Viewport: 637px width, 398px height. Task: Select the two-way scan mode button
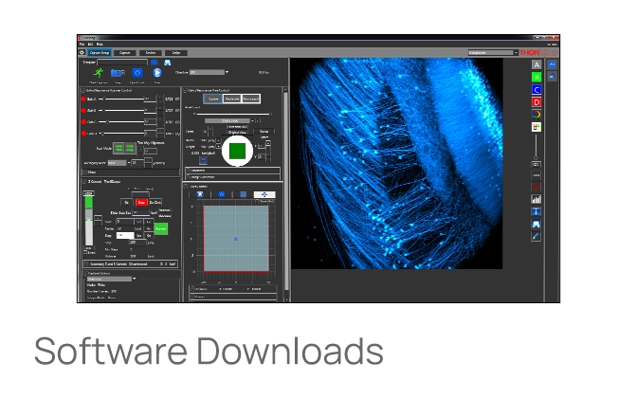pos(118,148)
